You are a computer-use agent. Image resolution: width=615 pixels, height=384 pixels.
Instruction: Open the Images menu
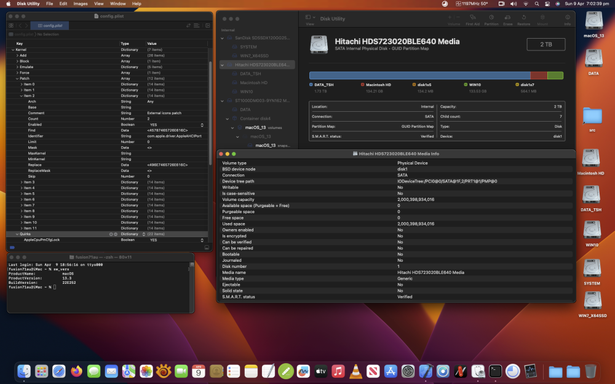pos(81,4)
